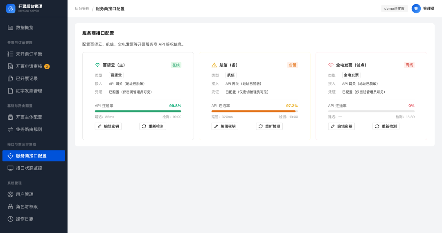Click the 全电发票（试点） card title
This screenshot has height=233, width=442.
coord(351,65)
